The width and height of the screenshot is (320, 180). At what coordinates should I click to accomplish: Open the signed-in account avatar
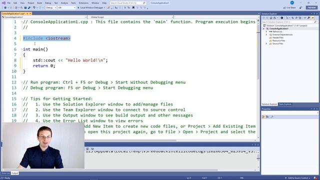pyautogui.click(x=292, y=2)
